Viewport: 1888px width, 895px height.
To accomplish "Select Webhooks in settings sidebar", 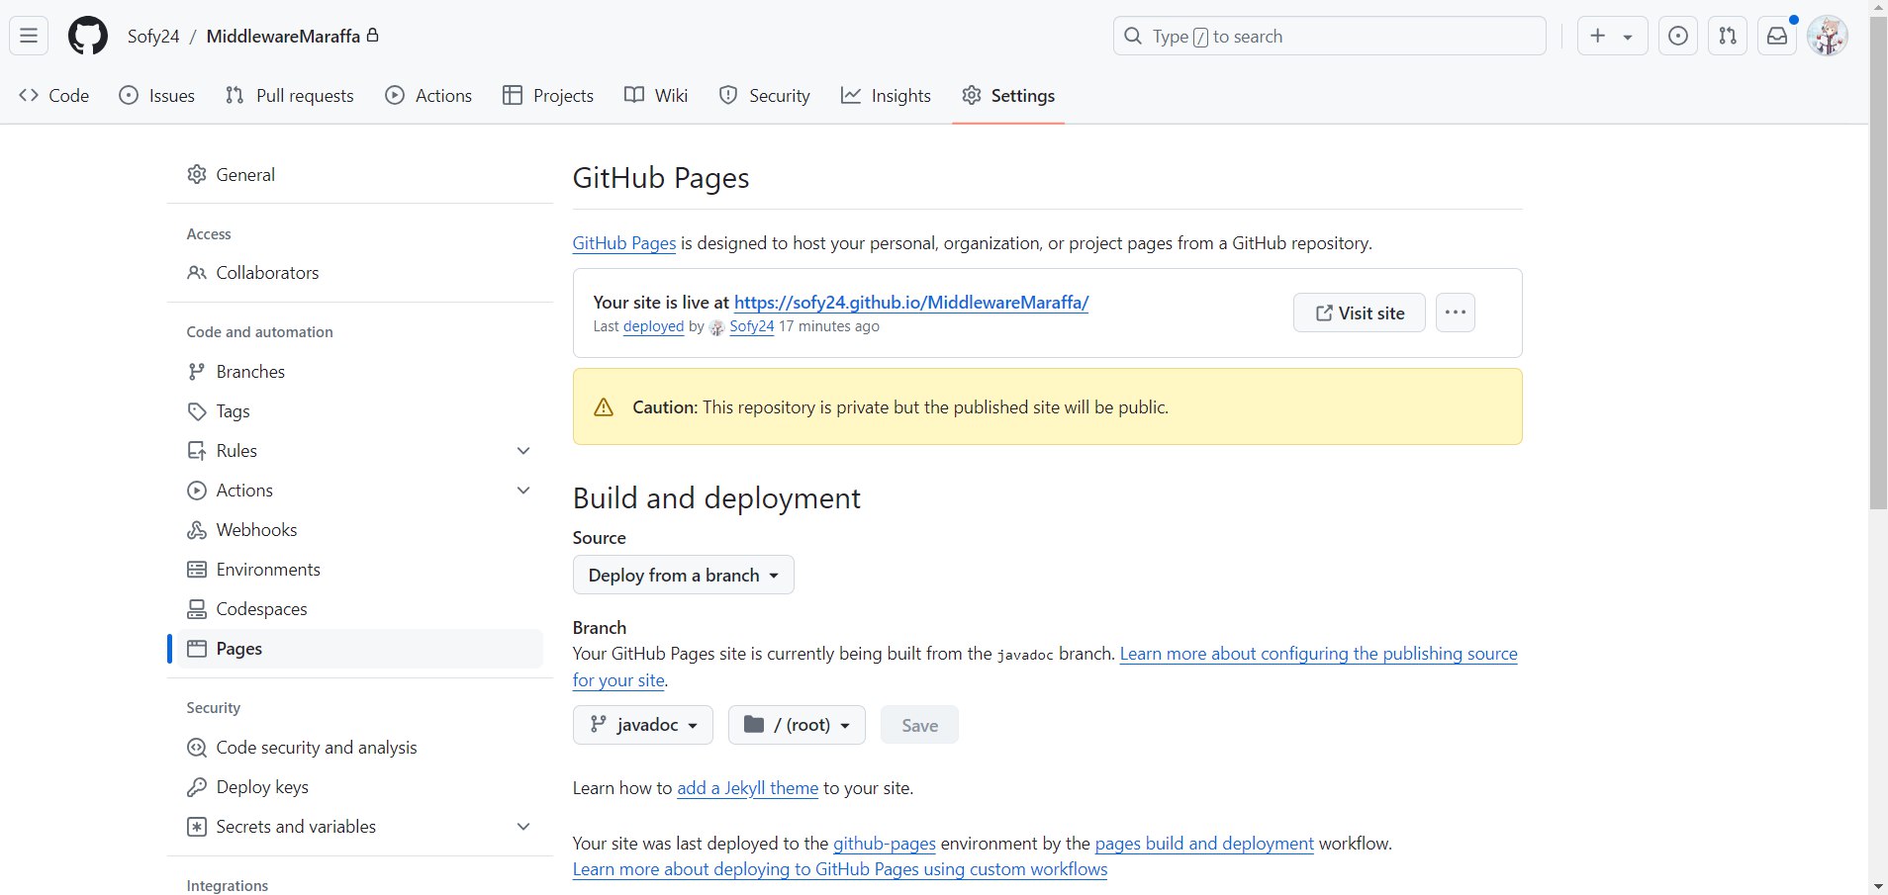I will tap(256, 530).
